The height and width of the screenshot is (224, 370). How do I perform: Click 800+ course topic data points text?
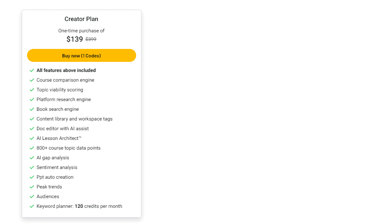coord(68,148)
